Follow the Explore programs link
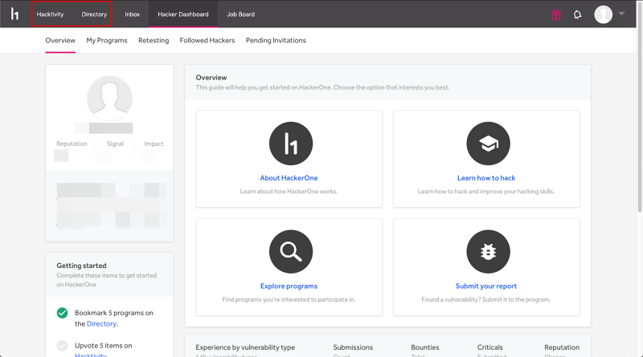The width and height of the screenshot is (643, 357). click(x=289, y=286)
